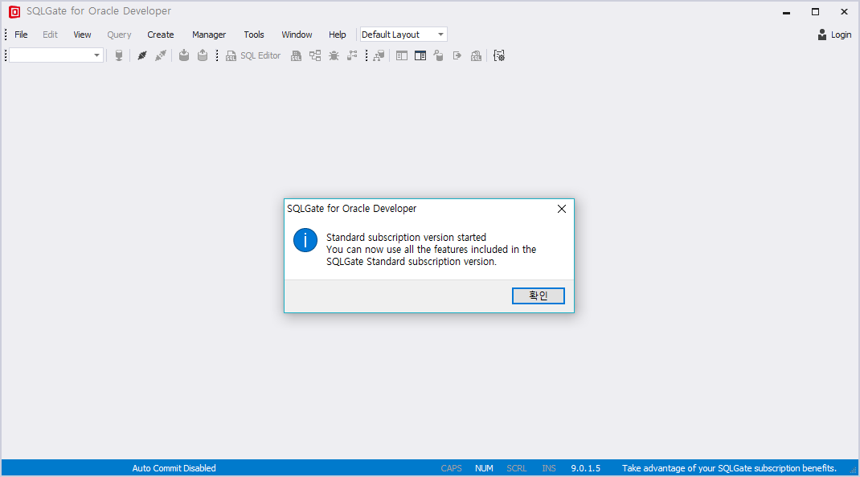Click the disconnect plug icon

click(161, 55)
